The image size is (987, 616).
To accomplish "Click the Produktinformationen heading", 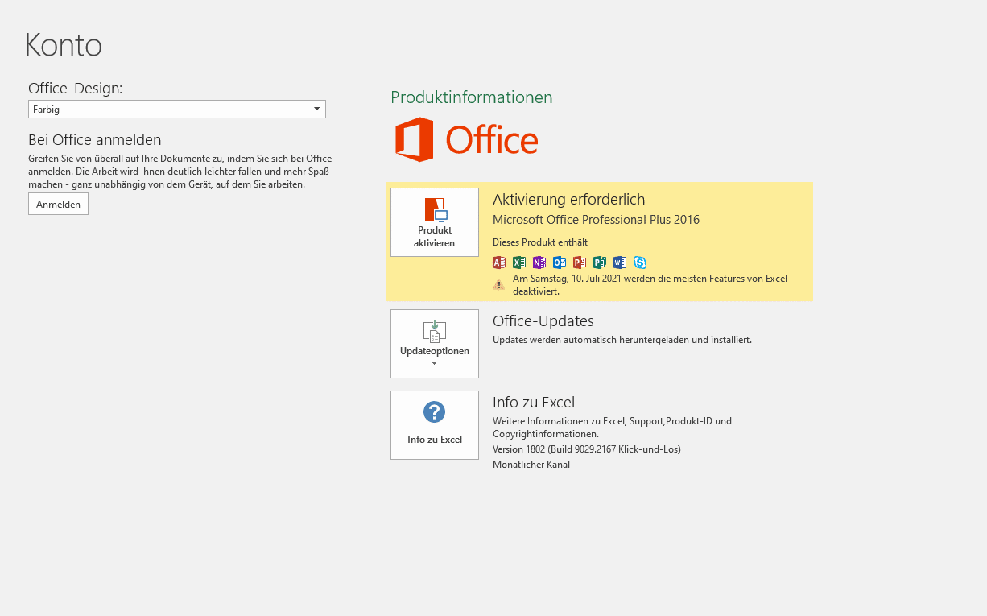I will tap(472, 97).
